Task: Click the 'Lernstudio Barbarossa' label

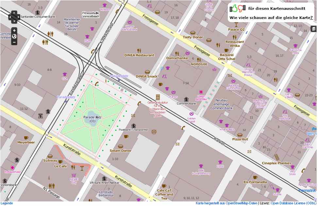Action: pyautogui.click(x=106, y=194)
